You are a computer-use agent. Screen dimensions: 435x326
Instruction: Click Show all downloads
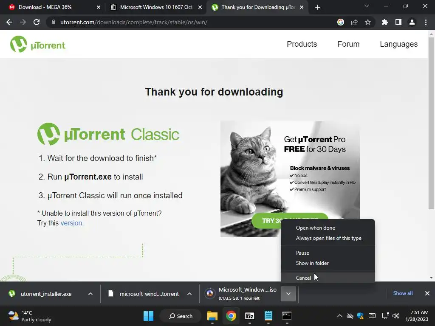tap(403, 293)
